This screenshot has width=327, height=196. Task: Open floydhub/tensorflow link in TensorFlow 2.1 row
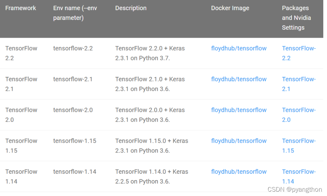coord(239,79)
